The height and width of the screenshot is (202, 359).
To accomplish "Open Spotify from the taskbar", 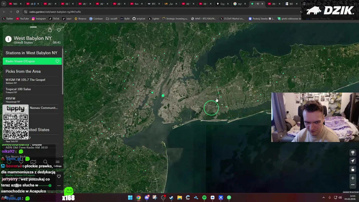I will click(x=204, y=198).
